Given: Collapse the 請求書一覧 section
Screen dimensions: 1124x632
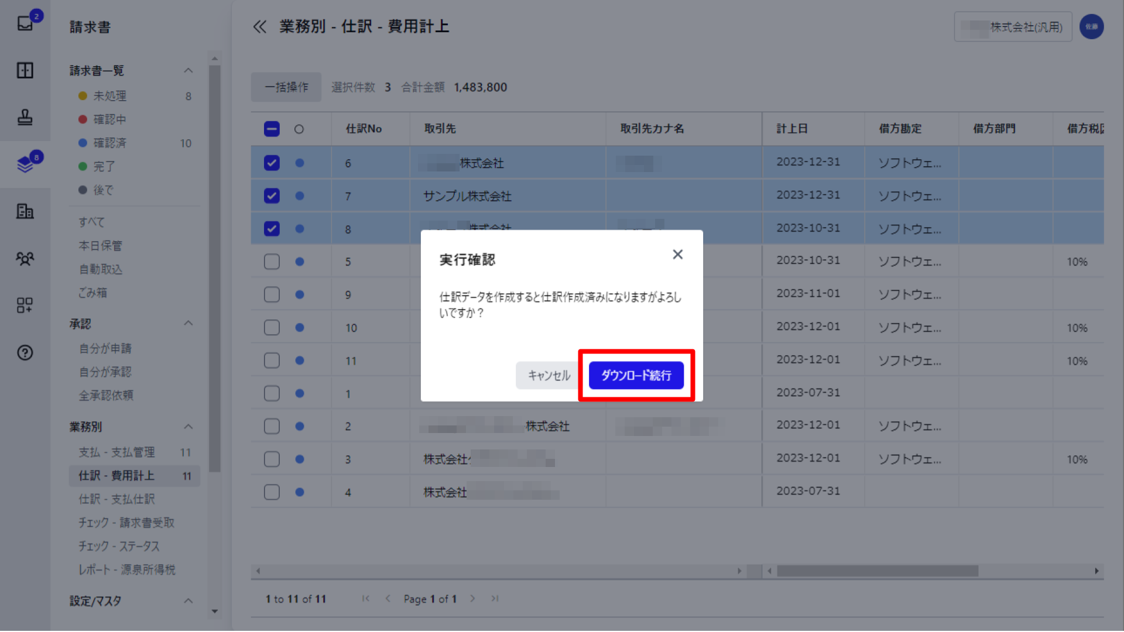Looking at the screenshot, I should click(x=188, y=71).
